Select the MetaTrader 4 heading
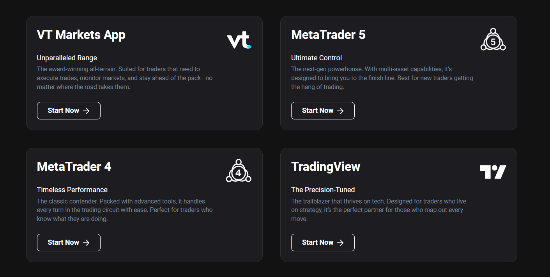The height and width of the screenshot is (277, 550). pyautogui.click(x=74, y=167)
